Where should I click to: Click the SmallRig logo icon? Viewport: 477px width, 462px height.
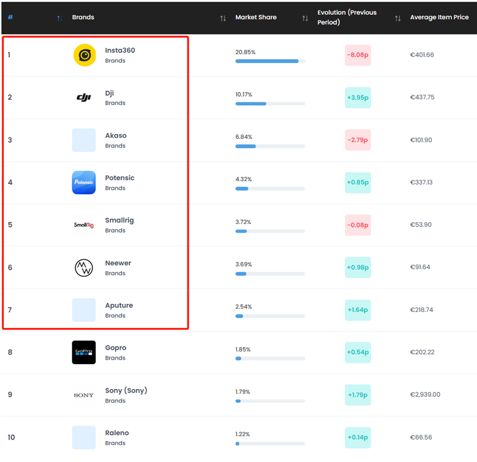click(84, 225)
